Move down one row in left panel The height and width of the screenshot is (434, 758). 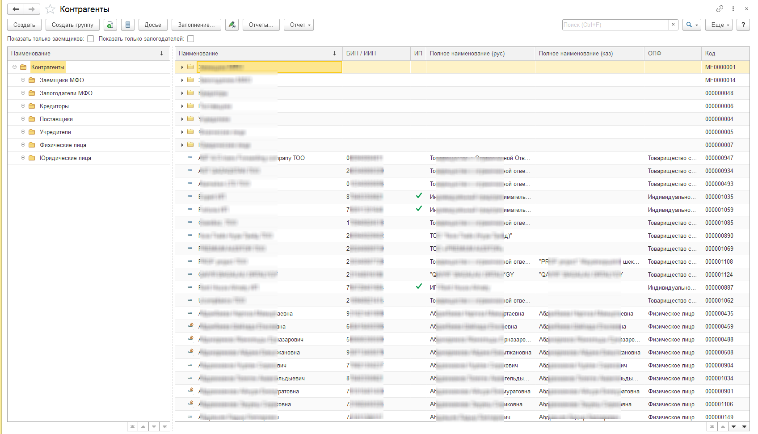[154, 427]
